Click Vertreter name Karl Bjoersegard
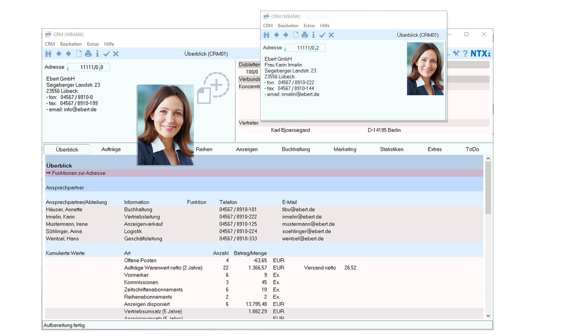The image size is (566, 336). pos(290,130)
